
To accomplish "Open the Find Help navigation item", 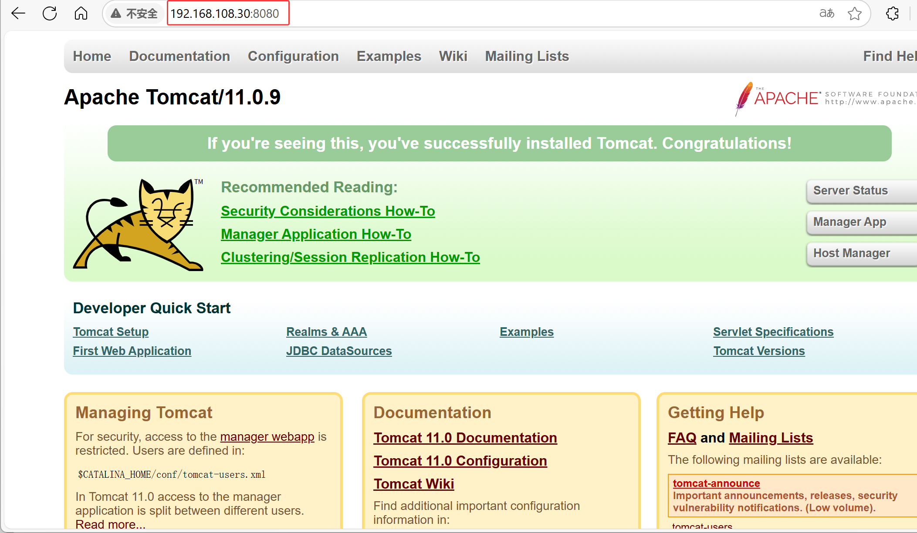I will point(890,56).
